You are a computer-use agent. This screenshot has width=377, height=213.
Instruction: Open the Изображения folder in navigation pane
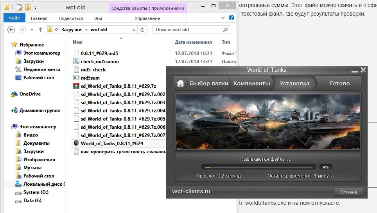(39, 160)
